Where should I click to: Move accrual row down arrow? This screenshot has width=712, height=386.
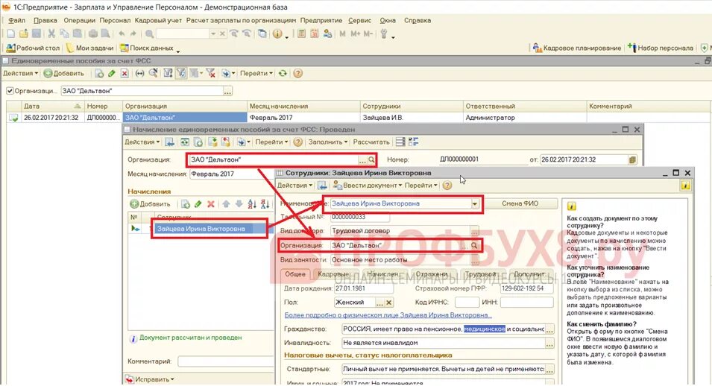(x=239, y=204)
